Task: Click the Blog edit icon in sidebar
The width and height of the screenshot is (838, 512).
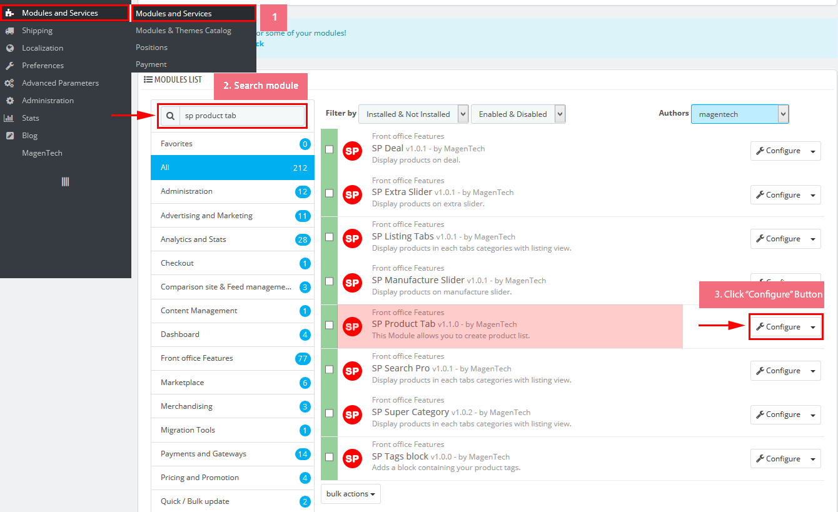Action: pyautogui.click(x=9, y=135)
